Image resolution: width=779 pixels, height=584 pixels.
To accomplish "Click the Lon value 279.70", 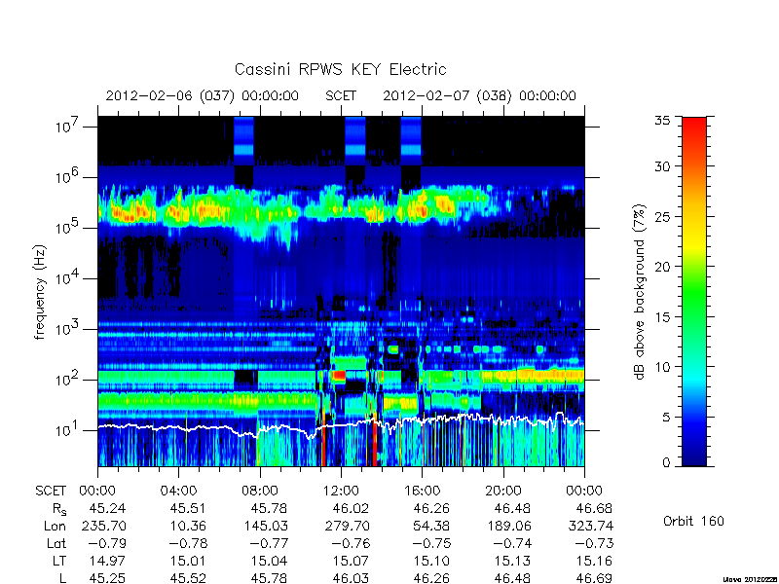I will pos(347,526).
